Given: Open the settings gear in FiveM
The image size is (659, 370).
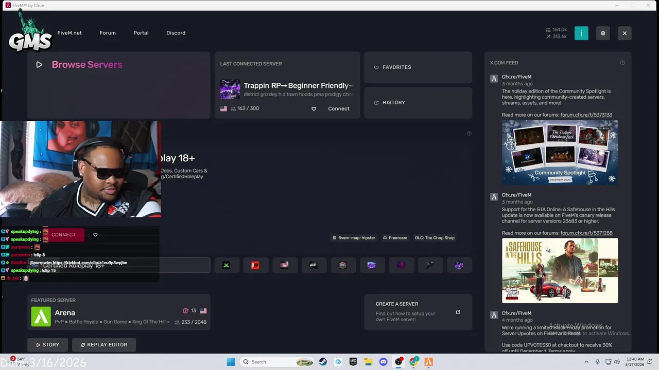Looking at the screenshot, I should 603,33.
